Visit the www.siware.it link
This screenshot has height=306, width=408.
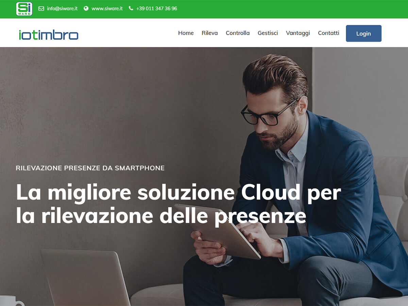[107, 8]
